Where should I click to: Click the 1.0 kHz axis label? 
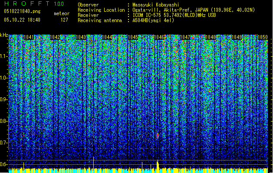click(4, 78)
